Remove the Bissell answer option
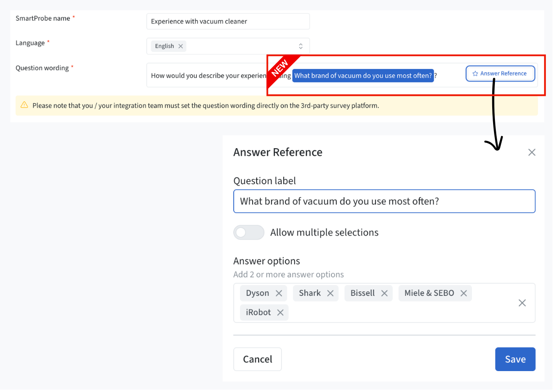553x390 pixels. [384, 293]
